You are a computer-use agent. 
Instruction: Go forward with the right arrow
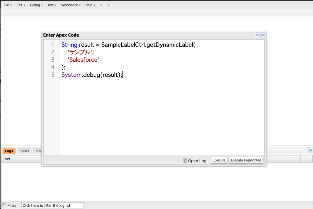pos(109,5)
